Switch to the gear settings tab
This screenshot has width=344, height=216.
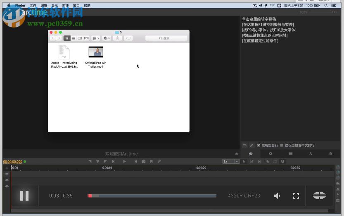[x=270, y=154]
